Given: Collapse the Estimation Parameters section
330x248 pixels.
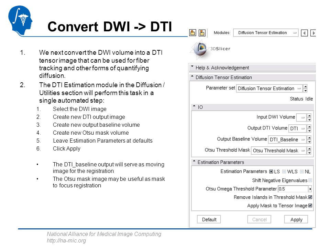Looking at the screenshot, I should coord(252,162).
